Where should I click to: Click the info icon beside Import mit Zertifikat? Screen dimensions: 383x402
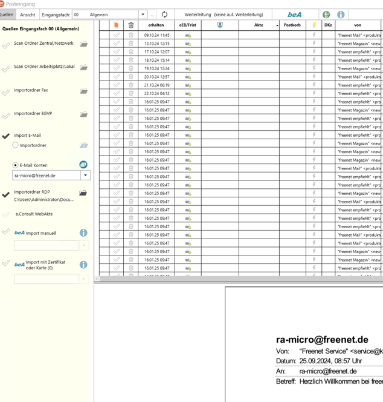coord(83,265)
